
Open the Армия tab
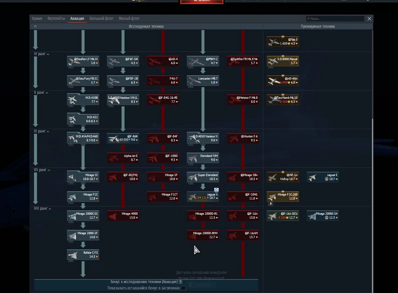[37, 18]
